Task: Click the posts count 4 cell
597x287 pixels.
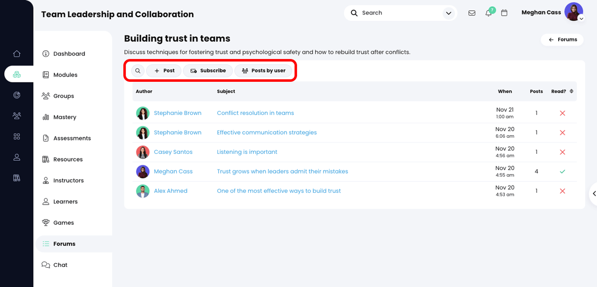Action: point(536,171)
